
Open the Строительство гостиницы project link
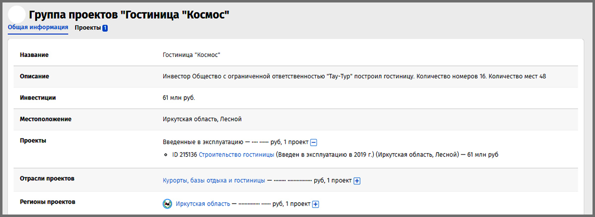click(x=237, y=155)
